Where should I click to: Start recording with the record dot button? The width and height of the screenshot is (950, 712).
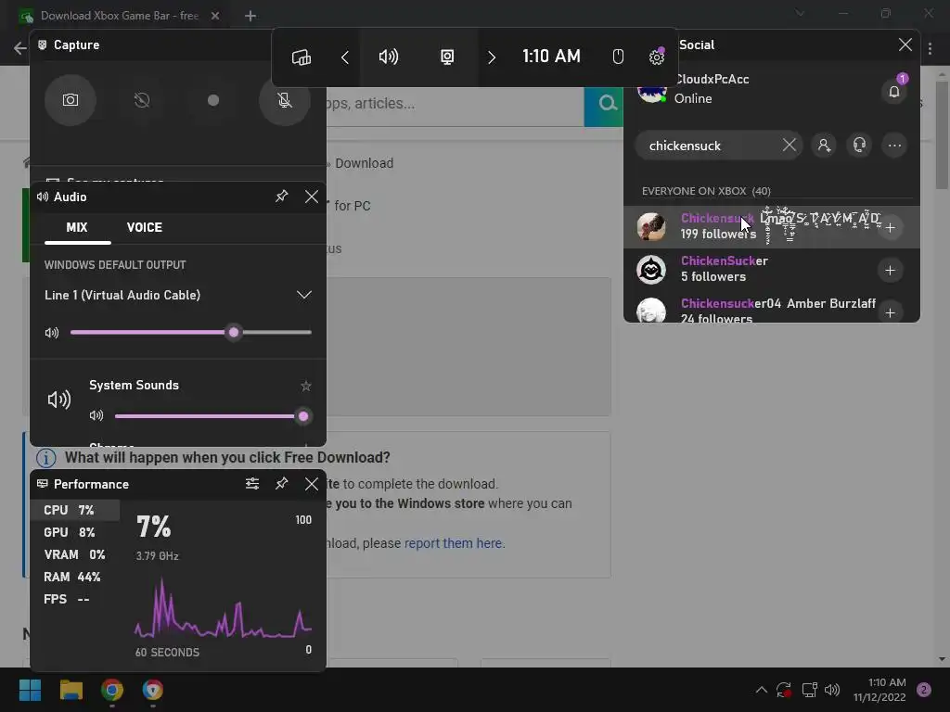[x=213, y=100]
